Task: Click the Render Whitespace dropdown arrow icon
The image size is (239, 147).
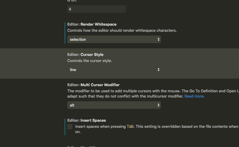Action: tap(158, 39)
